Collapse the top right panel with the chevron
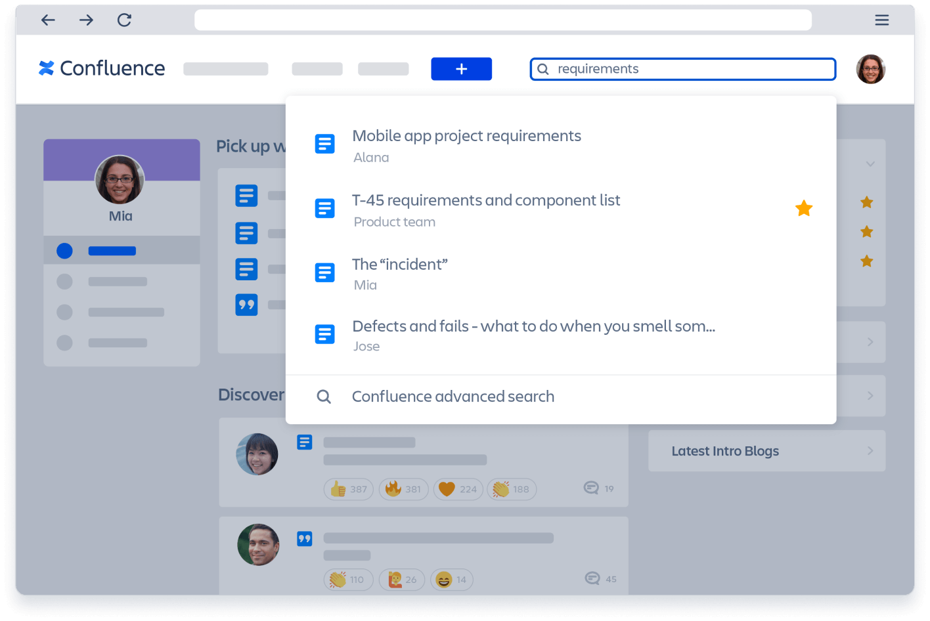930x621 pixels. 870,163
